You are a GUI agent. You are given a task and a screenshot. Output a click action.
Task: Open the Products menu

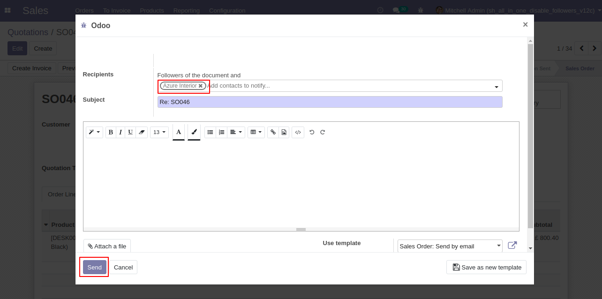pyautogui.click(x=152, y=10)
